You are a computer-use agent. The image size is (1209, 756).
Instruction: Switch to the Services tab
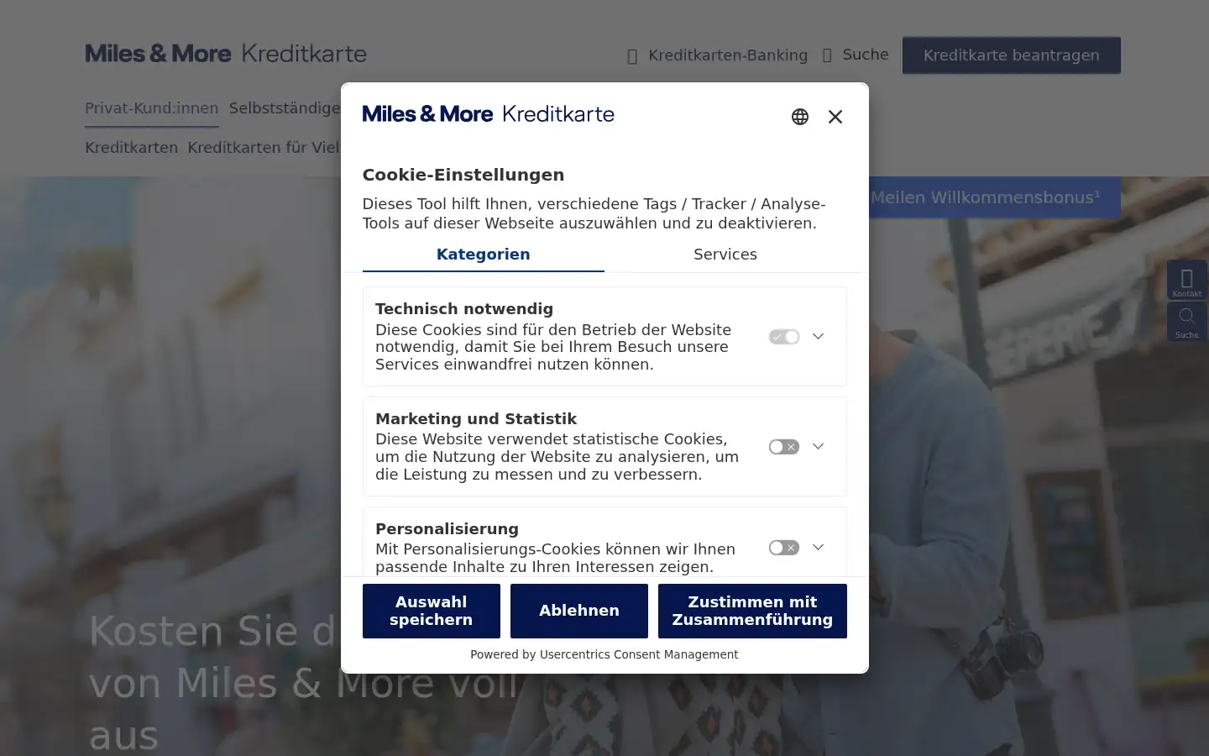725,255
